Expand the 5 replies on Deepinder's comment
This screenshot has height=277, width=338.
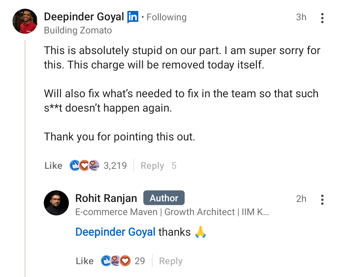[174, 165]
